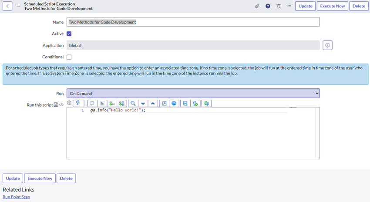The image size is (370, 202).
Task: Toggle syntax editor colorful icon
Action: coord(78,103)
